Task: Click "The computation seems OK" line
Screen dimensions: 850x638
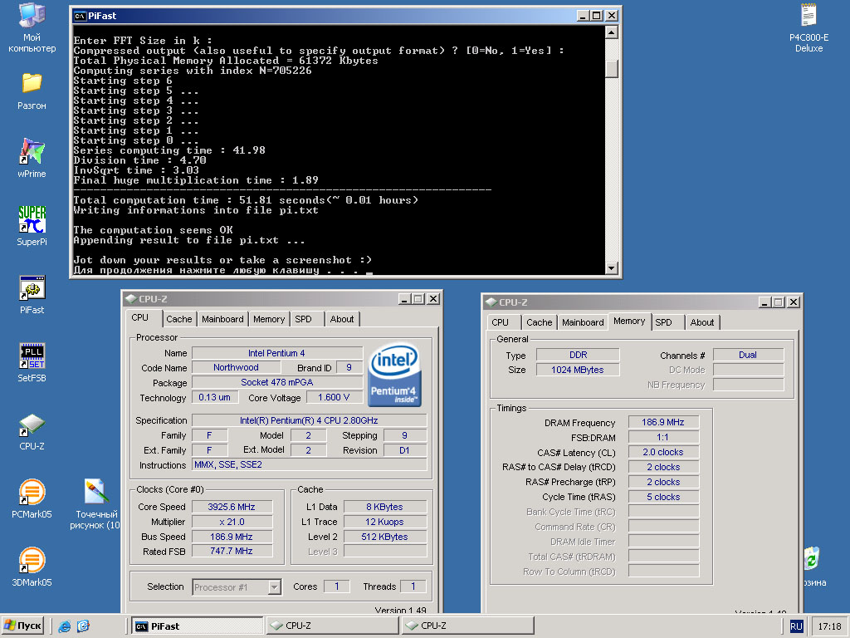Action: pyautogui.click(x=153, y=230)
